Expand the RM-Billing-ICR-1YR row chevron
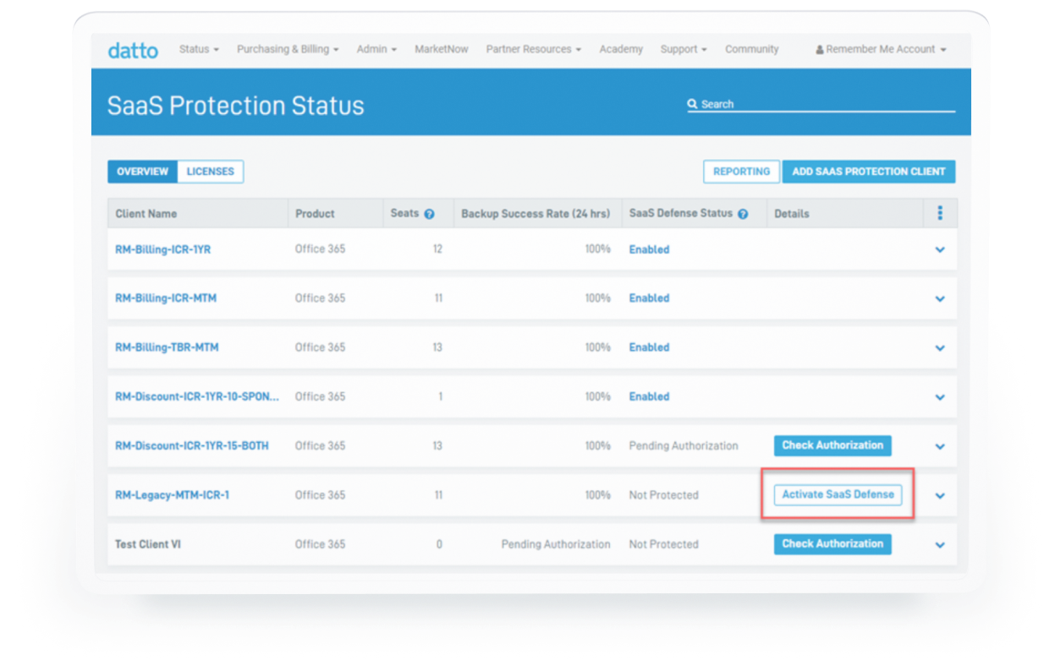 (x=940, y=250)
